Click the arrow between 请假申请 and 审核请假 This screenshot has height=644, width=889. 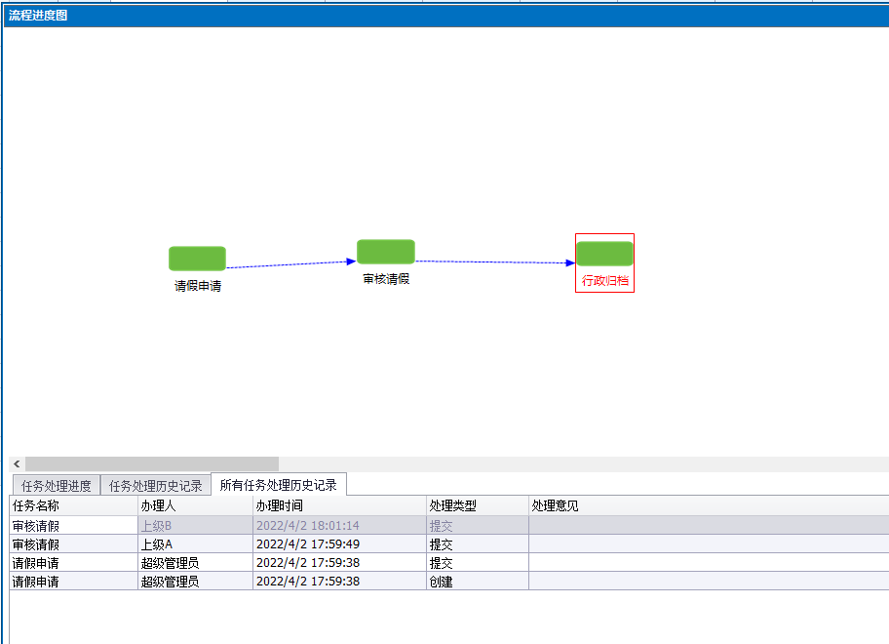click(290, 264)
